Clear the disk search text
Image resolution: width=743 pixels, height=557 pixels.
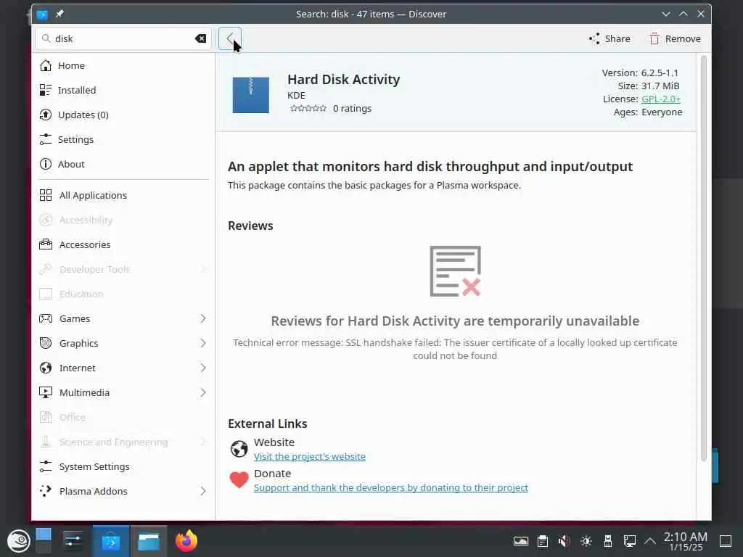pos(200,38)
